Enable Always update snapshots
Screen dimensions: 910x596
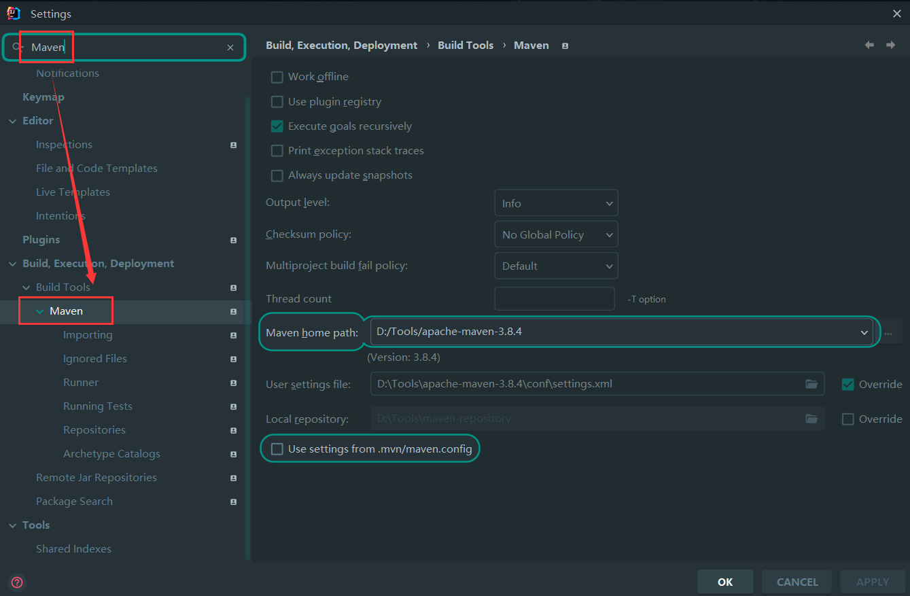[277, 175]
